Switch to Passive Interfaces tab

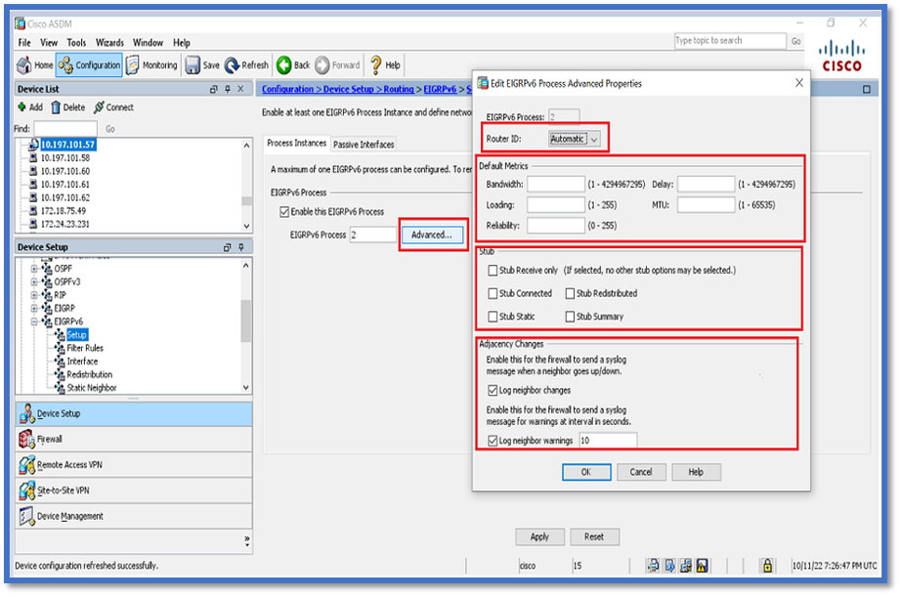point(364,144)
